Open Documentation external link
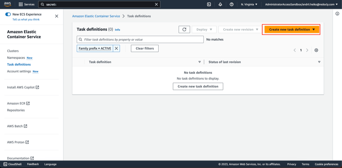The image size is (342, 168). [x=21, y=158]
